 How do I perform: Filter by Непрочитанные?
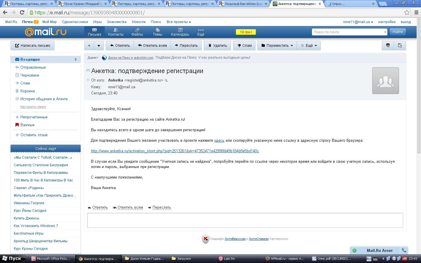point(34,117)
